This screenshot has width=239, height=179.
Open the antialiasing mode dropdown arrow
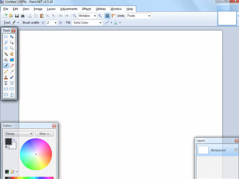(x=112, y=23)
